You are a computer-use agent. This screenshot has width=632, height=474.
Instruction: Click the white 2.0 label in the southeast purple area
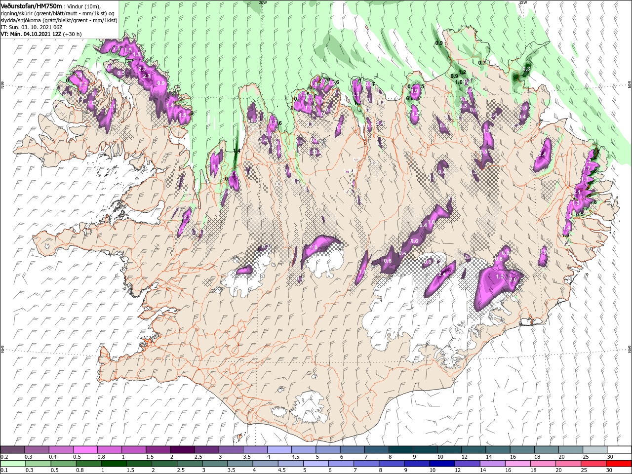513,279
